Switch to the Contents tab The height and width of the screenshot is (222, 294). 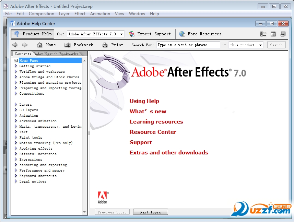[x=23, y=54]
